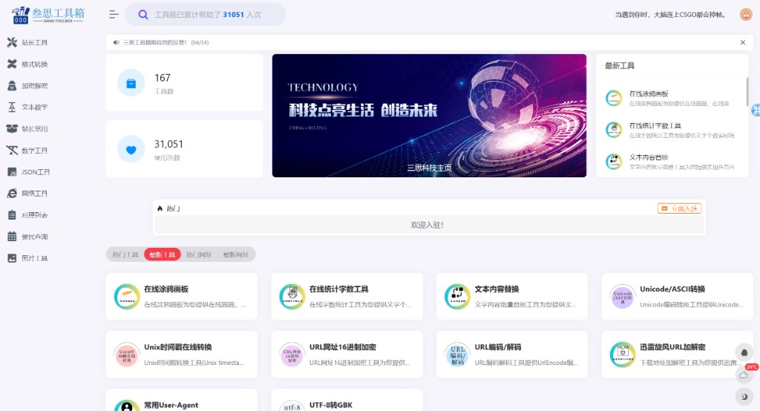Click the 31,051 usage count value

pos(168,145)
